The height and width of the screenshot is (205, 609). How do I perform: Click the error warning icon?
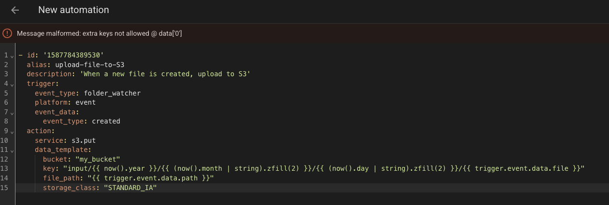click(x=7, y=33)
